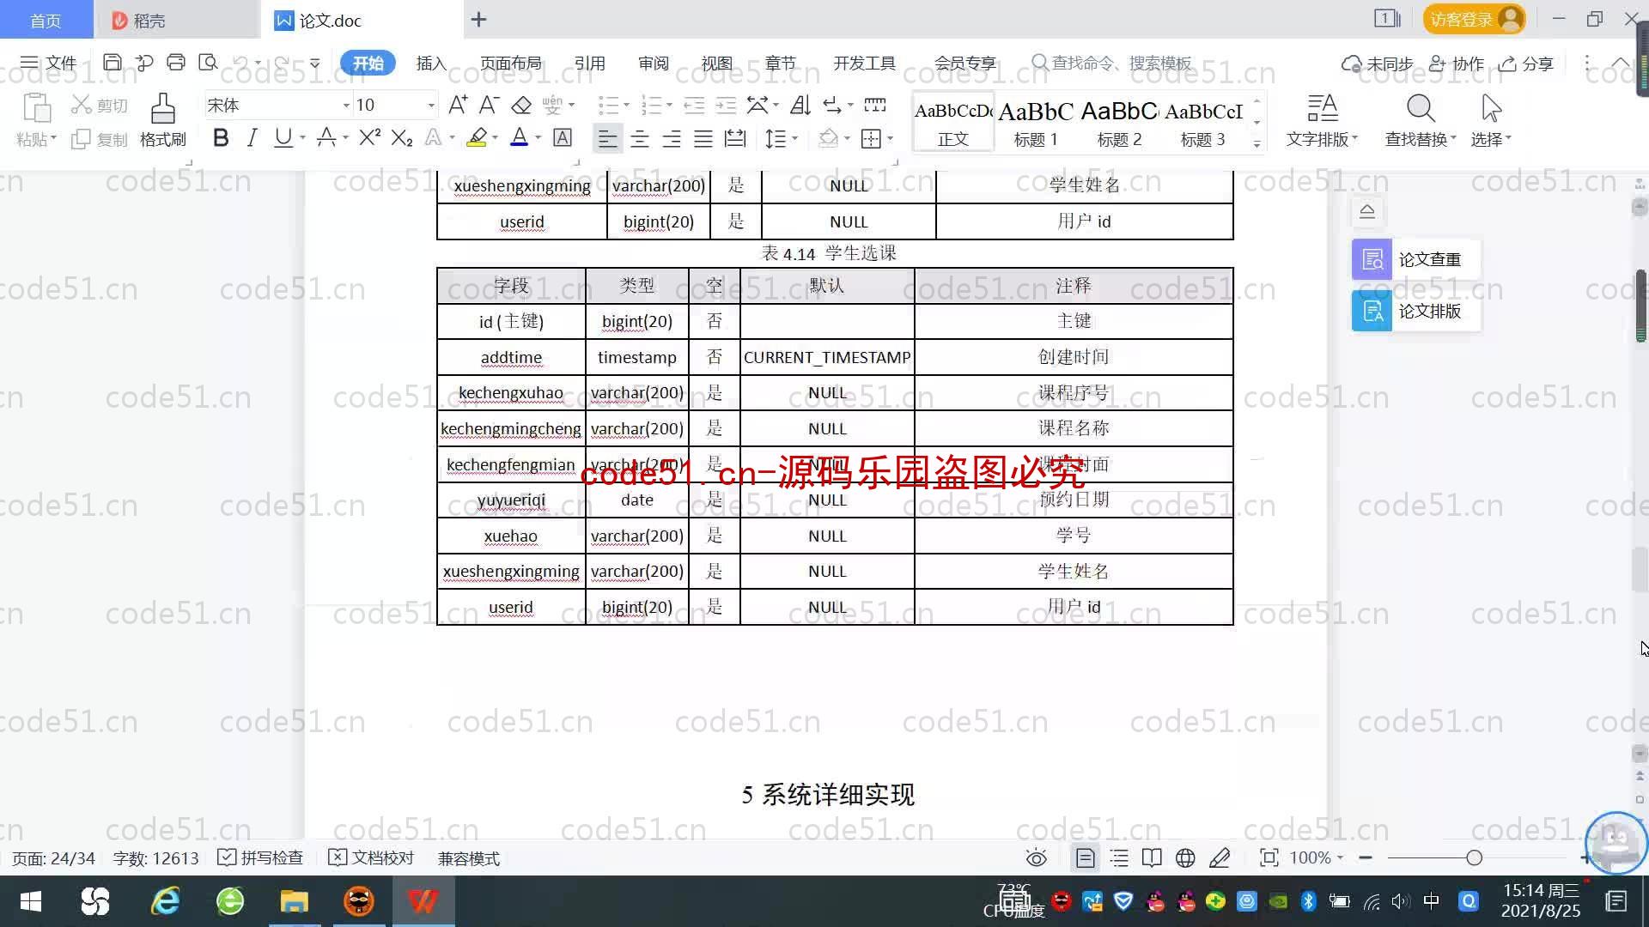This screenshot has height=927, width=1649.
Task: Open the 开始 ribbon tab
Action: point(367,63)
